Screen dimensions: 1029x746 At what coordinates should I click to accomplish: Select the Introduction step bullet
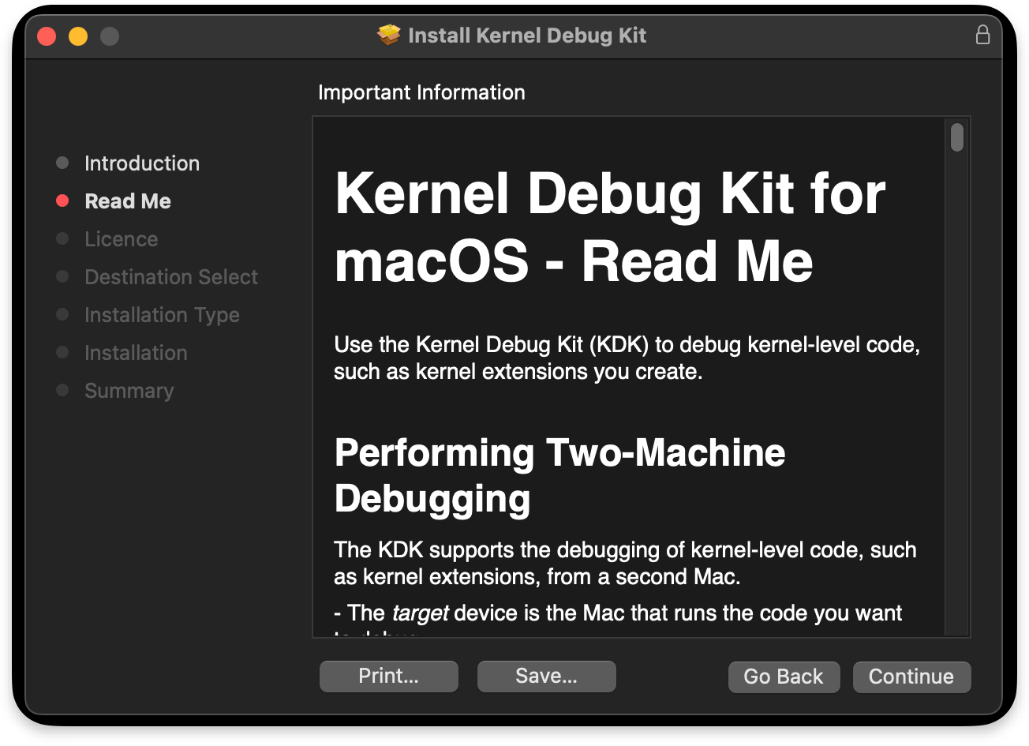[x=62, y=163]
